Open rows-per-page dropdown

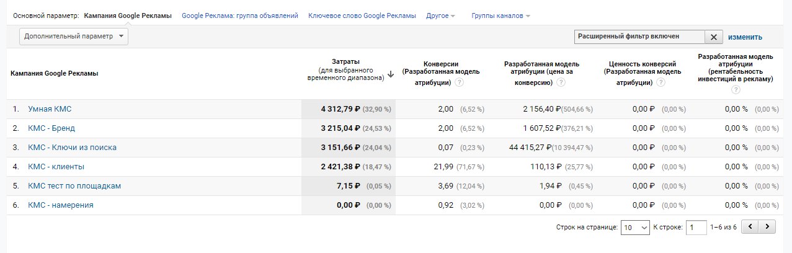pyautogui.click(x=635, y=228)
